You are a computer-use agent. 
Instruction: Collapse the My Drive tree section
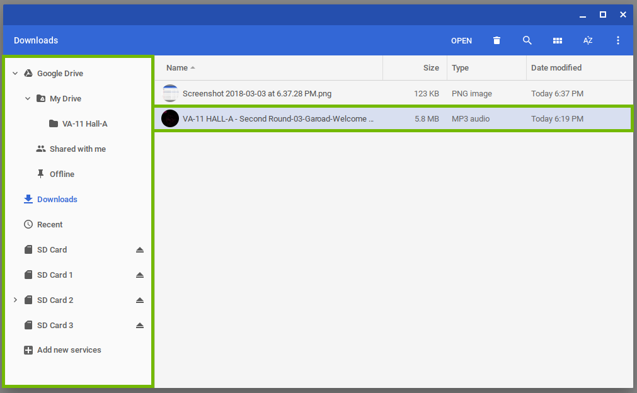(x=27, y=98)
